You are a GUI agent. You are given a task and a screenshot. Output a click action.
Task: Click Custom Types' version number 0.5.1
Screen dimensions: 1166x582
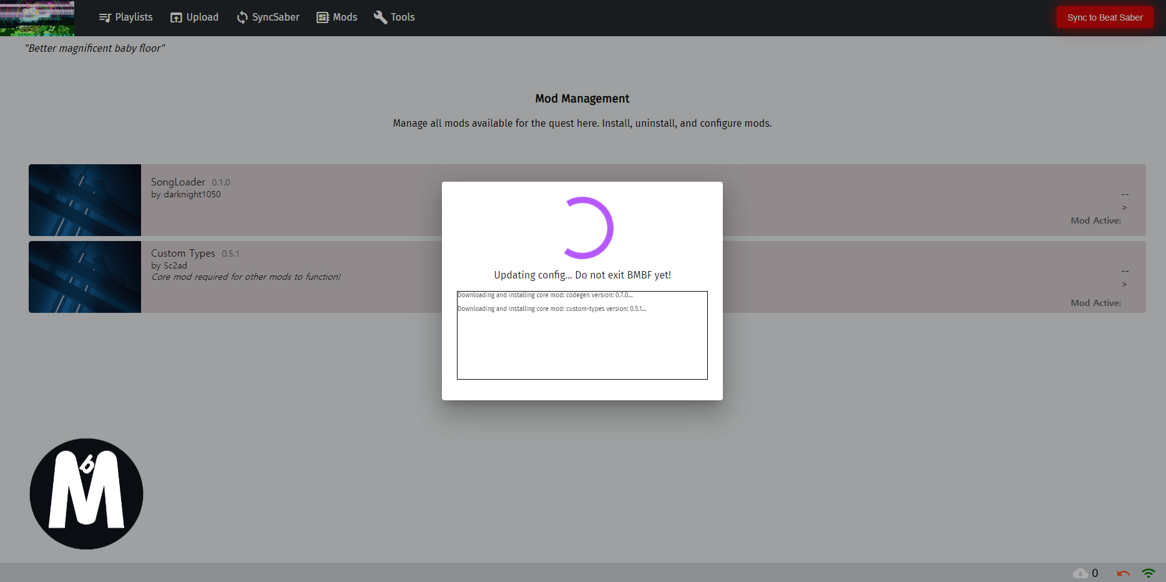pos(230,254)
